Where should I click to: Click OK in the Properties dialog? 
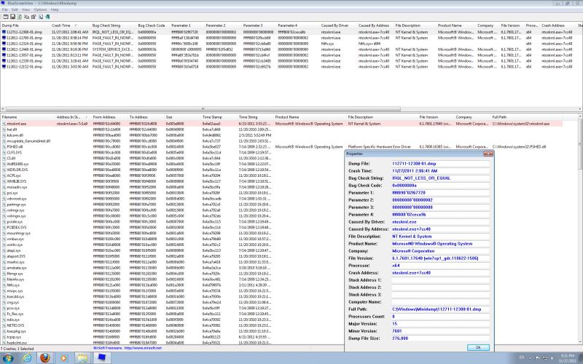click(478, 347)
